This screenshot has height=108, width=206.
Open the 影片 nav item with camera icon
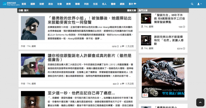click(132, 4)
